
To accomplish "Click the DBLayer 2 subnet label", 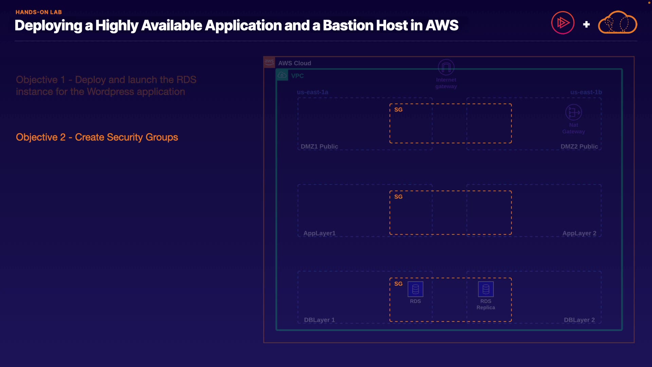I will (579, 320).
